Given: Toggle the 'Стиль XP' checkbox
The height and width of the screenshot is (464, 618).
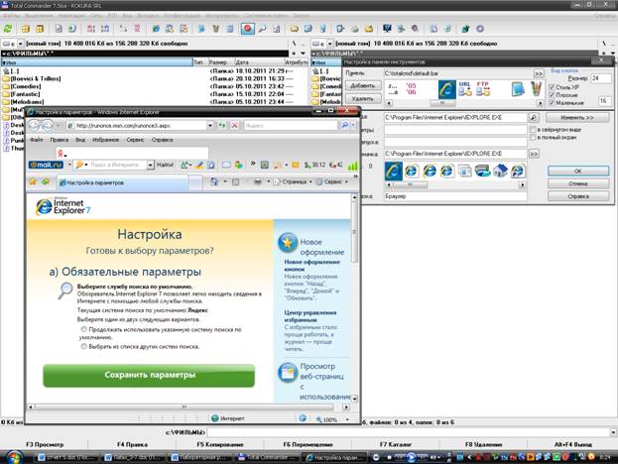Looking at the screenshot, I should 552,87.
